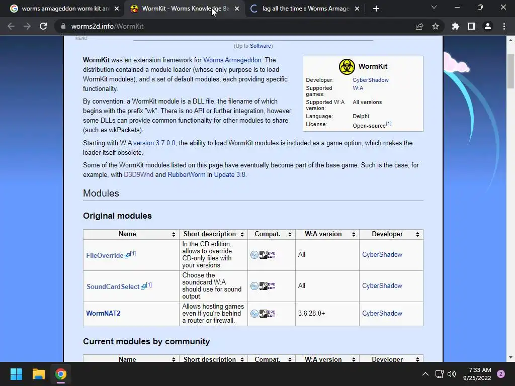Click GOG compatibility icon in SoundCardSelect row
This screenshot has width=515, height=386.
pos(272,286)
